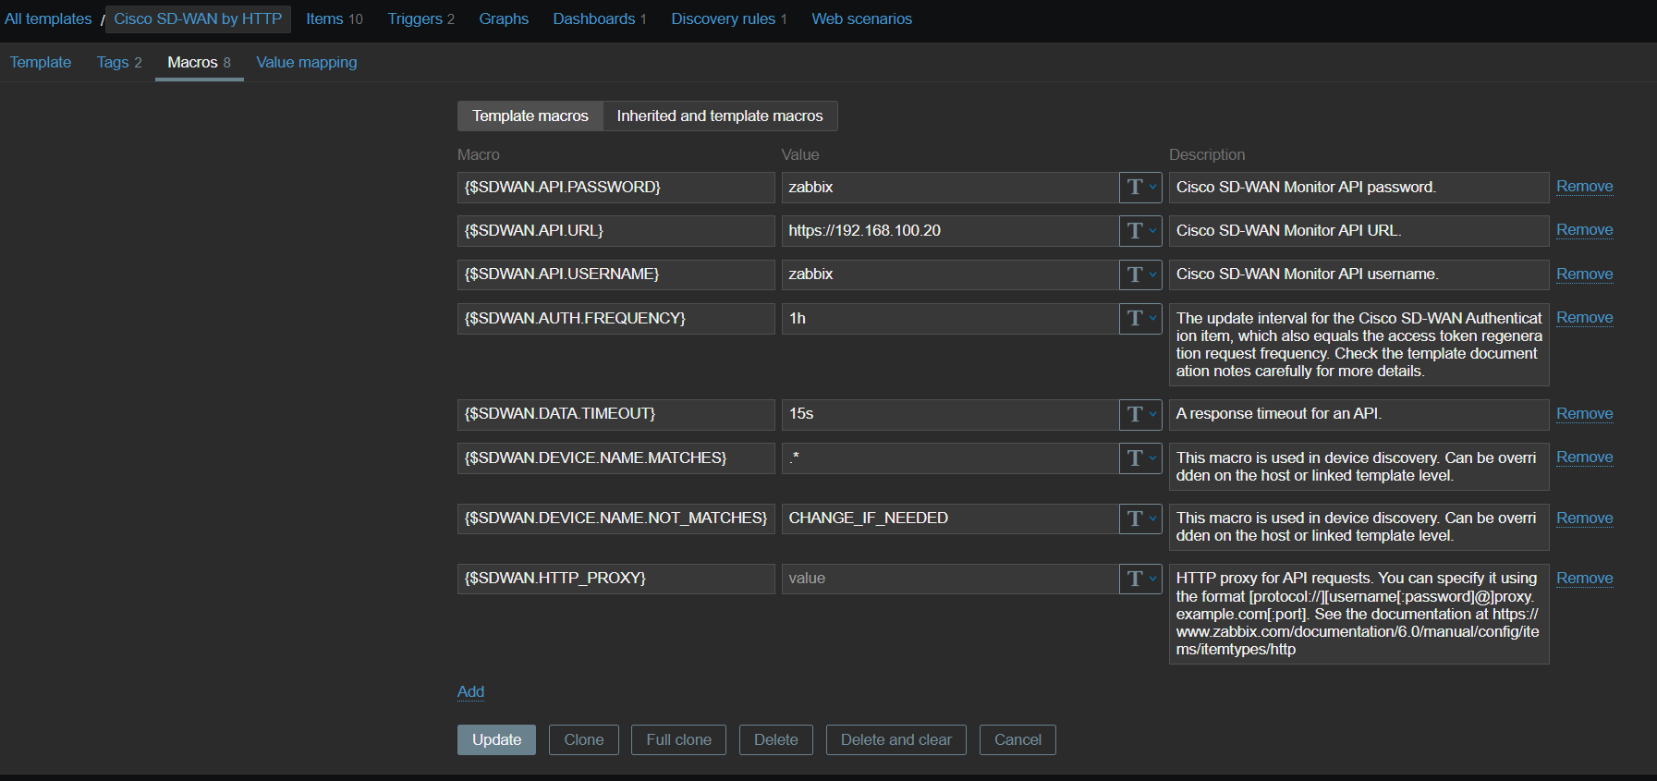Viewport: 1657px width, 781px height.
Task: Go to All templates breadcrumb
Action: [48, 18]
